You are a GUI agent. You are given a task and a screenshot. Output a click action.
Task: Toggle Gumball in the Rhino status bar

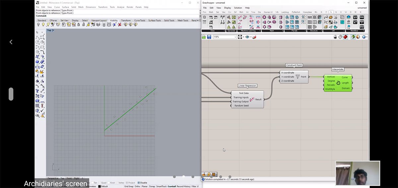171,186
